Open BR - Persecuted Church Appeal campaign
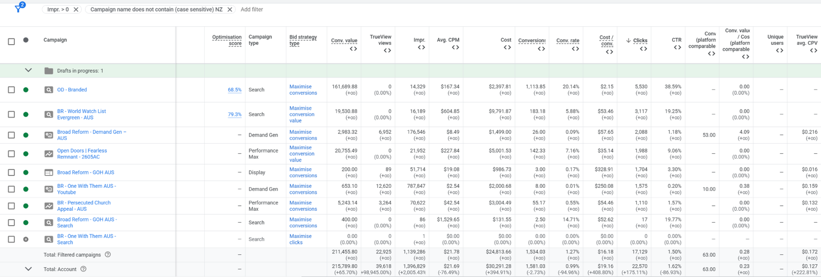Screen dimensions: 821x277 click(x=84, y=206)
